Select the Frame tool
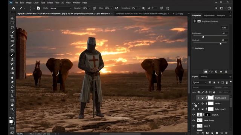The width and height of the screenshot is (241, 135). click(x=12, y=41)
